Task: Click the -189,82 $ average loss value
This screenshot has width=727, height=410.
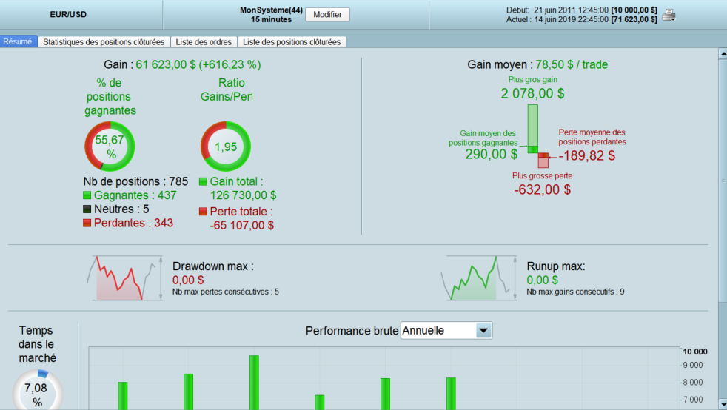Action: point(587,155)
